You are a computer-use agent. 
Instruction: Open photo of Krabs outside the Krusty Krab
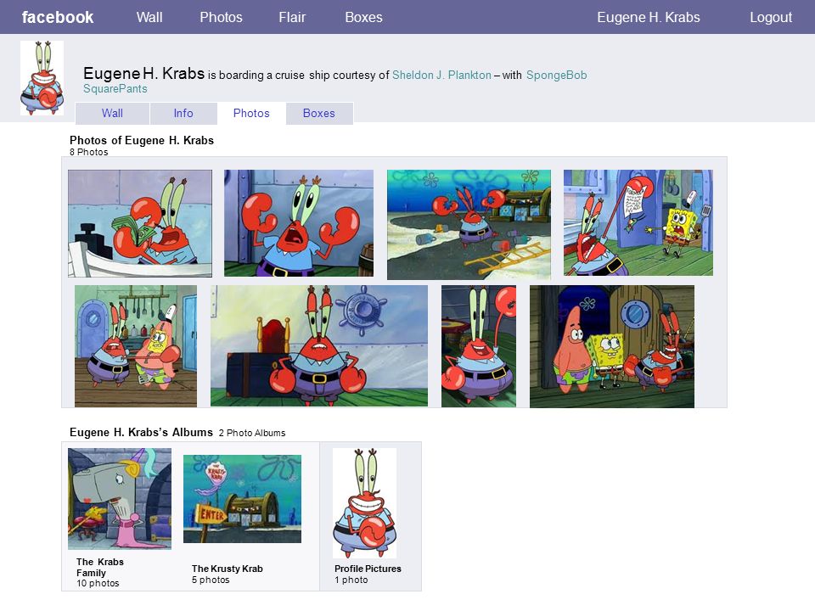469,224
